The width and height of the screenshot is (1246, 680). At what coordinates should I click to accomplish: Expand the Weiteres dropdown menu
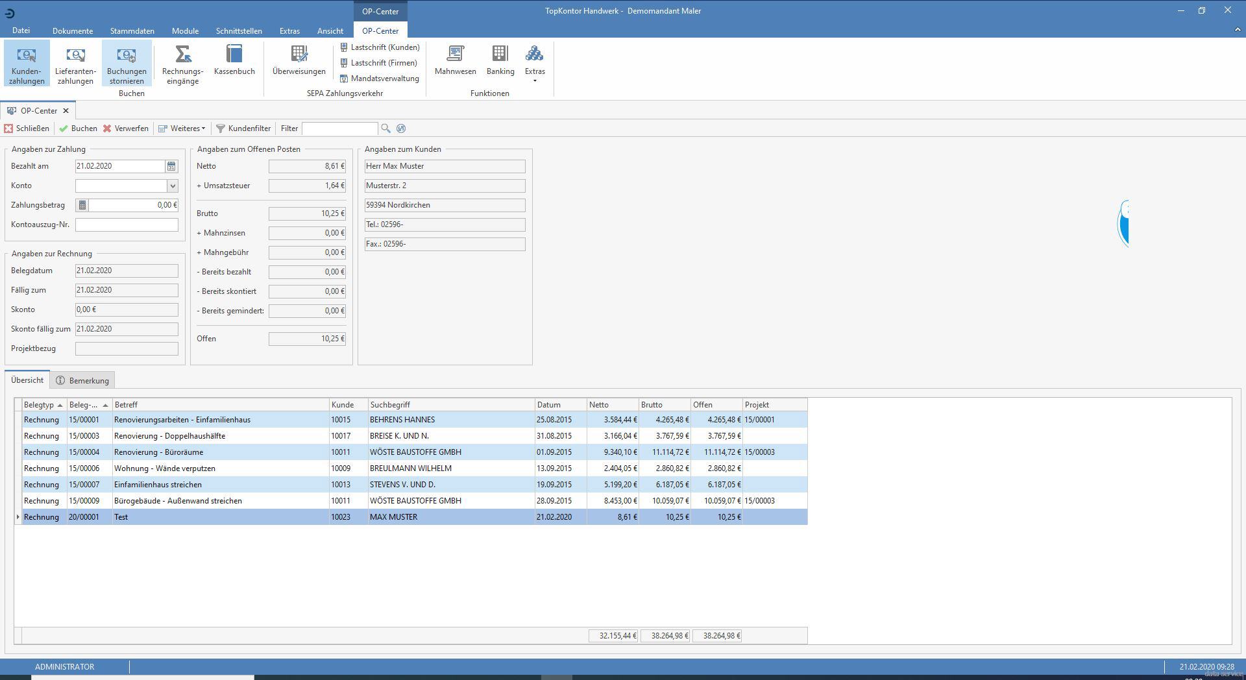point(182,128)
